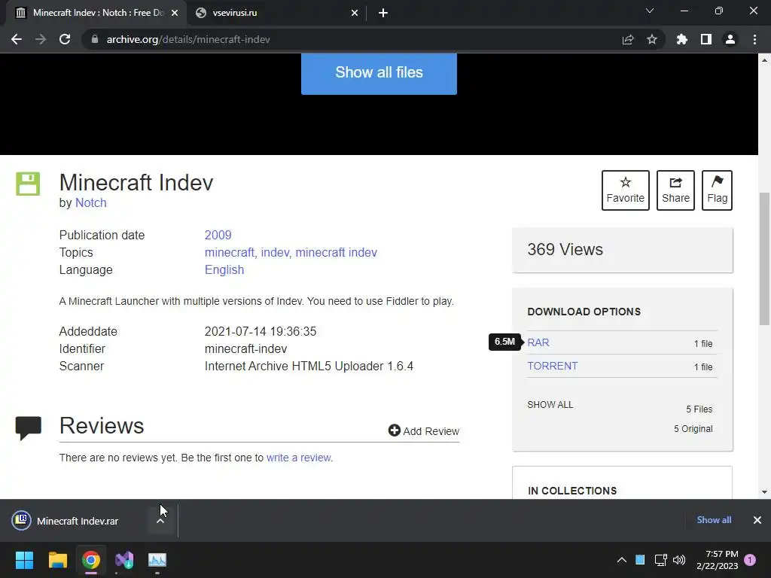Image resolution: width=771 pixels, height=578 pixels.
Task: Open the monitor graph taskbar app
Action: point(157,560)
